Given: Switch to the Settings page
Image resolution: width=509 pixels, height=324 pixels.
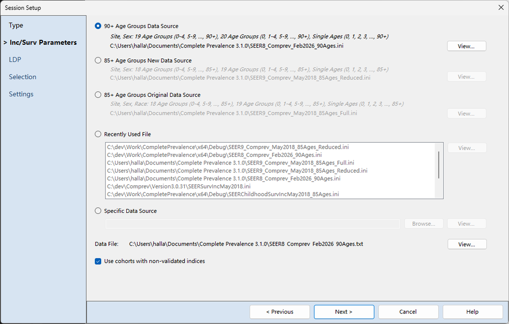Looking at the screenshot, I should click(x=21, y=94).
